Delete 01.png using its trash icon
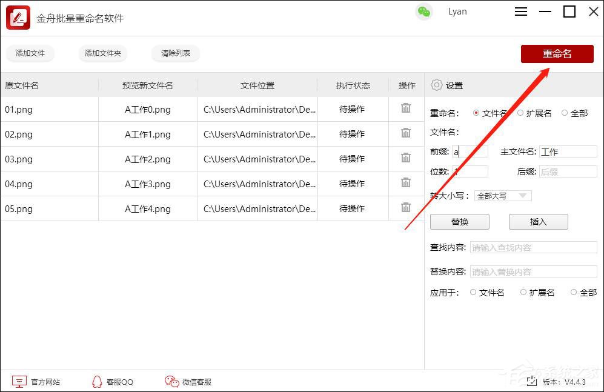 tap(406, 109)
